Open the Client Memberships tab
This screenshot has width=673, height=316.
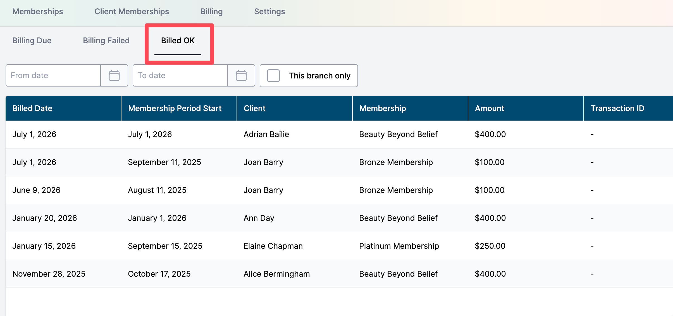click(x=132, y=11)
